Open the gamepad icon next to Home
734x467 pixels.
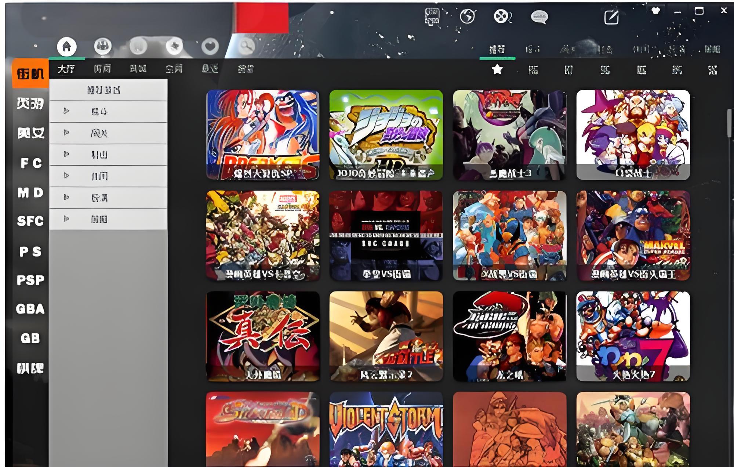103,46
